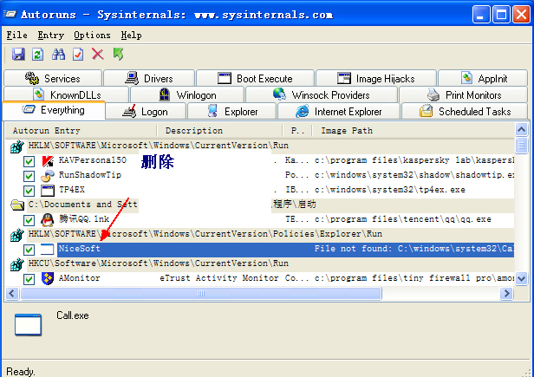The width and height of the screenshot is (534, 377).
Task: Click the horizontal scrollbar left arrow
Action: click(x=13, y=293)
